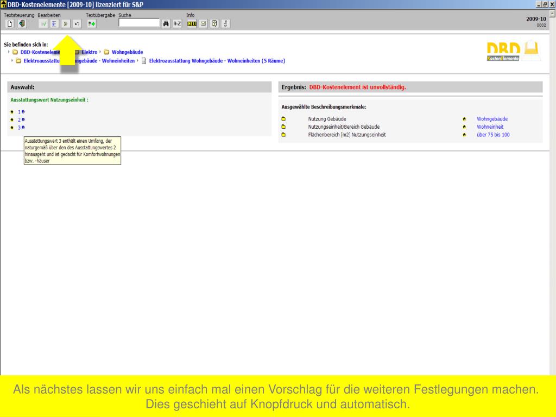The image size is (556, 417).
Task: Click the exit door icon in toolbar
Action: coord(22,23)
